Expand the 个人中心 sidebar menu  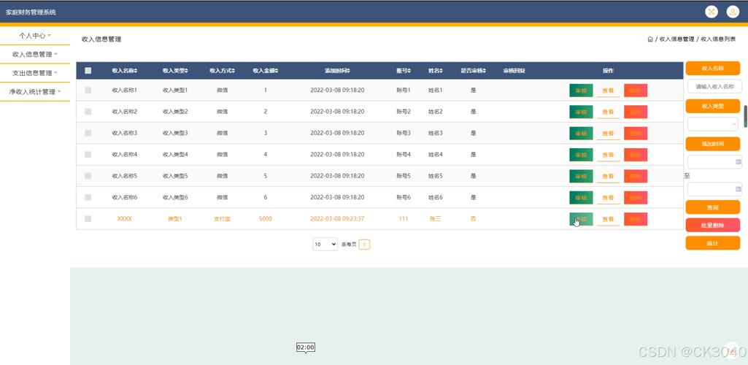tap(35, 36)
